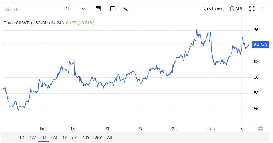Screen dimensions: 273x143
Task: Click the Crude Oil WTI series label
Action: click(x=26, y=23)
